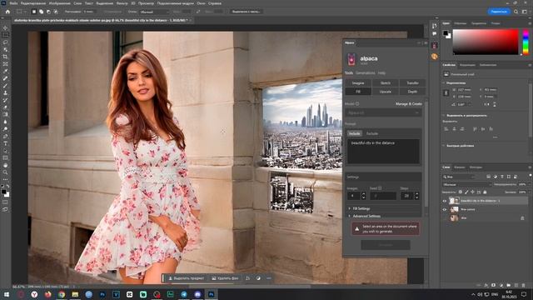Select the Eraser tool
533x300 pixels.
[5, 107]
